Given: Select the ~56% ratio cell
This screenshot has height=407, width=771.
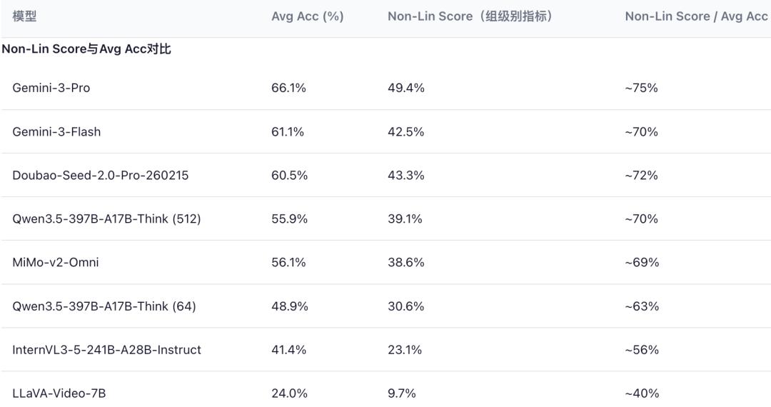Looking at the screenshot, I should pos(642,350).
